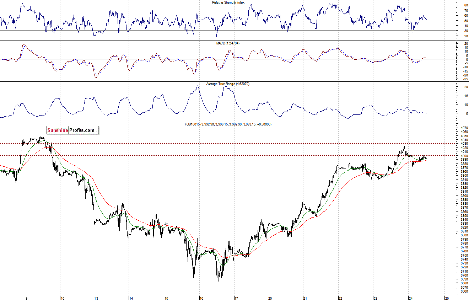Click the SunshineProfits.com logo link
The image size is (469, 300).
click(x=72, y=130)
